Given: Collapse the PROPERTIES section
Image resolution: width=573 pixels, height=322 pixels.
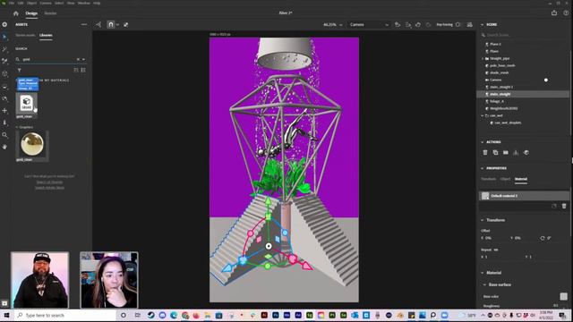Looking at the screenshot, I should pyautogui.click(x=482, y=168).
